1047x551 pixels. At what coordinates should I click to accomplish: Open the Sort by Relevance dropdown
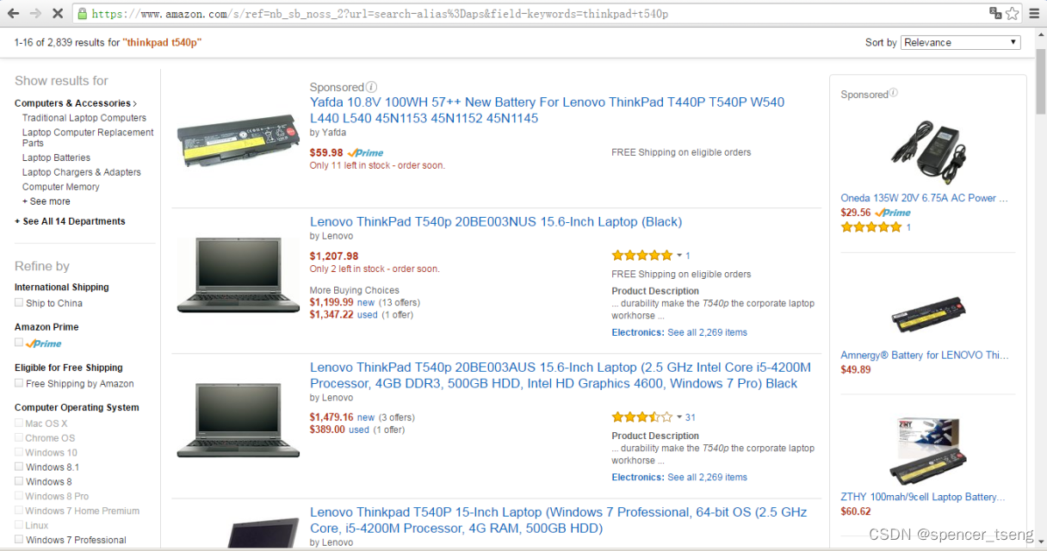tap(960, 42)
